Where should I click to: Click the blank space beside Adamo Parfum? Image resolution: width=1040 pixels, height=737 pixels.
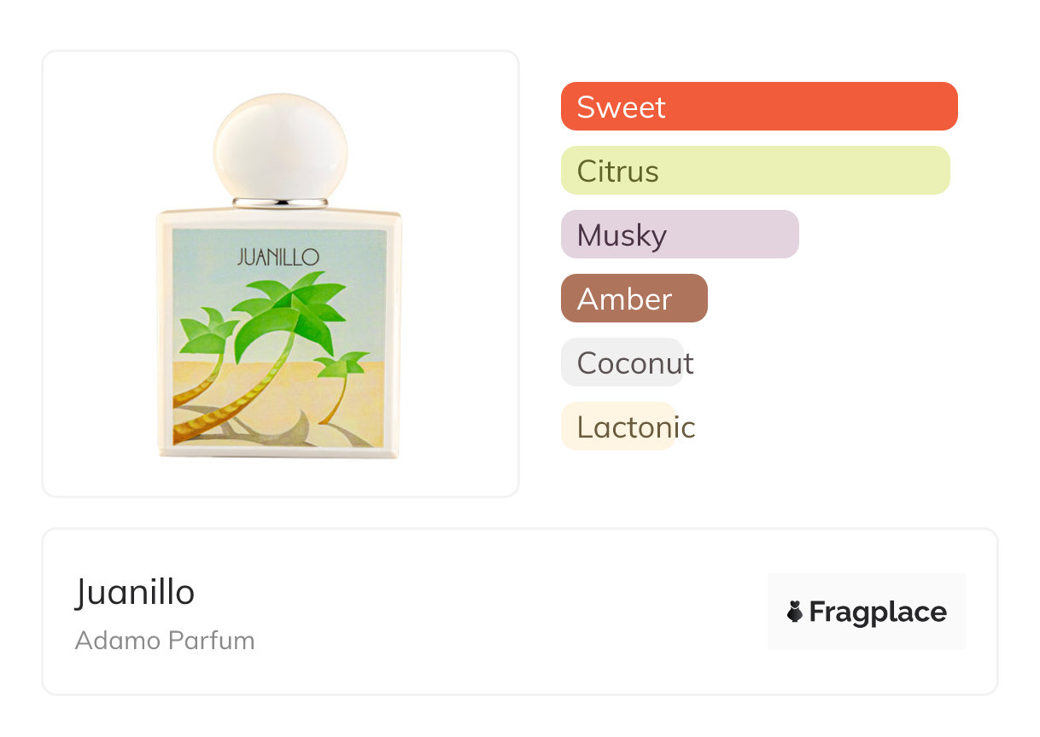point(512,641)
